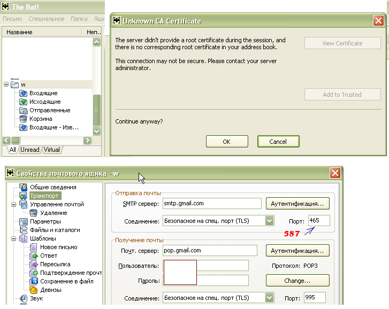389x309 pixels.
Task: Switch to the All folder tab
Action: (12, 150)
